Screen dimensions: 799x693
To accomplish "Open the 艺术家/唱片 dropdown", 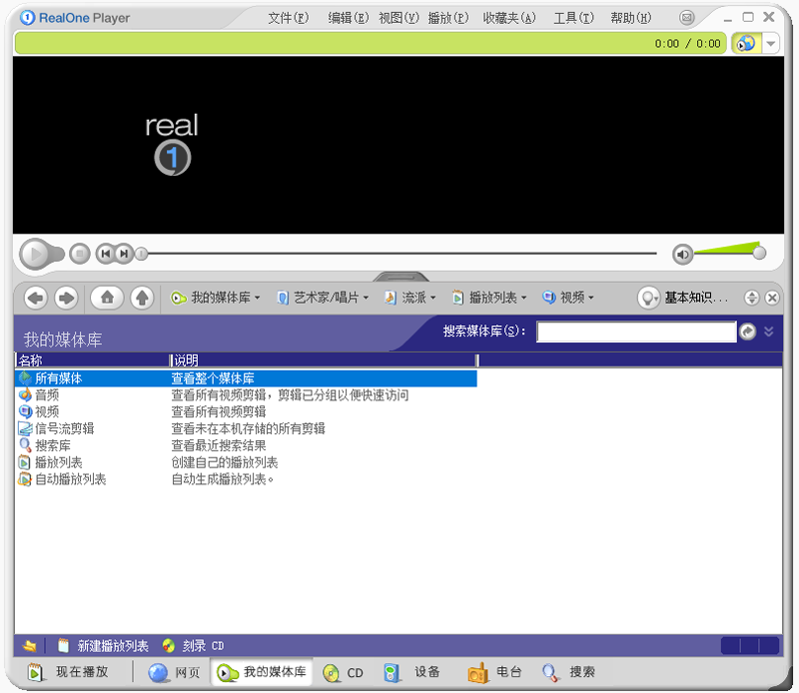I will click(322, 298).
